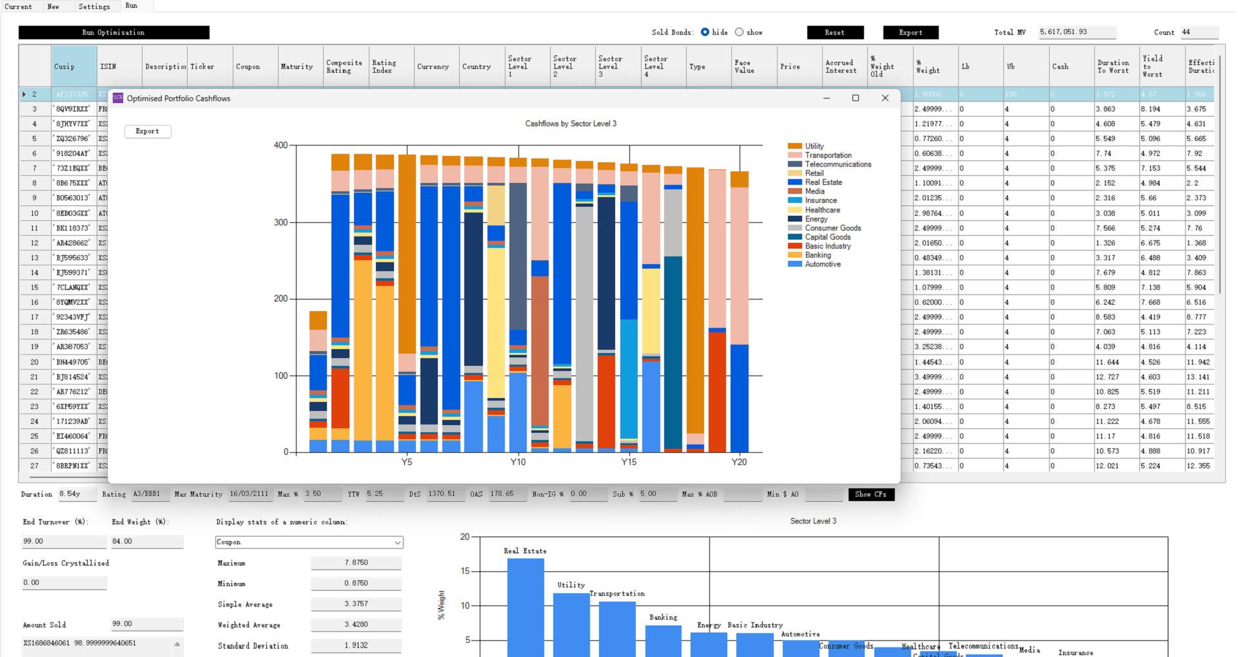Select the hide Sold Bonds radio button
1238x657 pixels.
[x=705, y=32]
